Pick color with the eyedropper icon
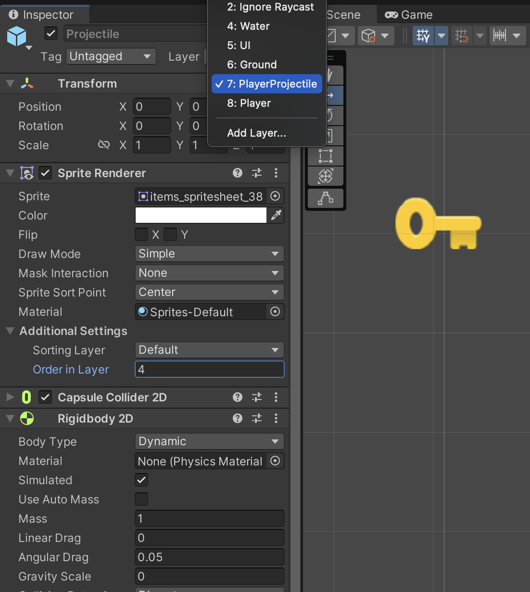530x592 pixels. 276,215
